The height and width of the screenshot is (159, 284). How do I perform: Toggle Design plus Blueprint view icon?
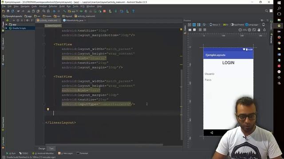[199, 25]
